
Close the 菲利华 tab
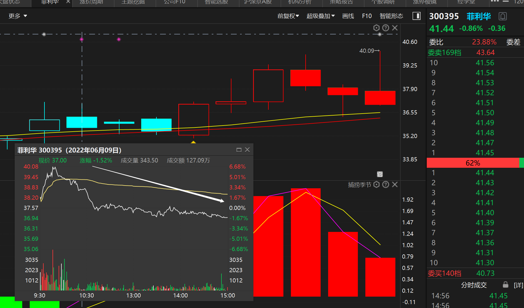(68, 2)
